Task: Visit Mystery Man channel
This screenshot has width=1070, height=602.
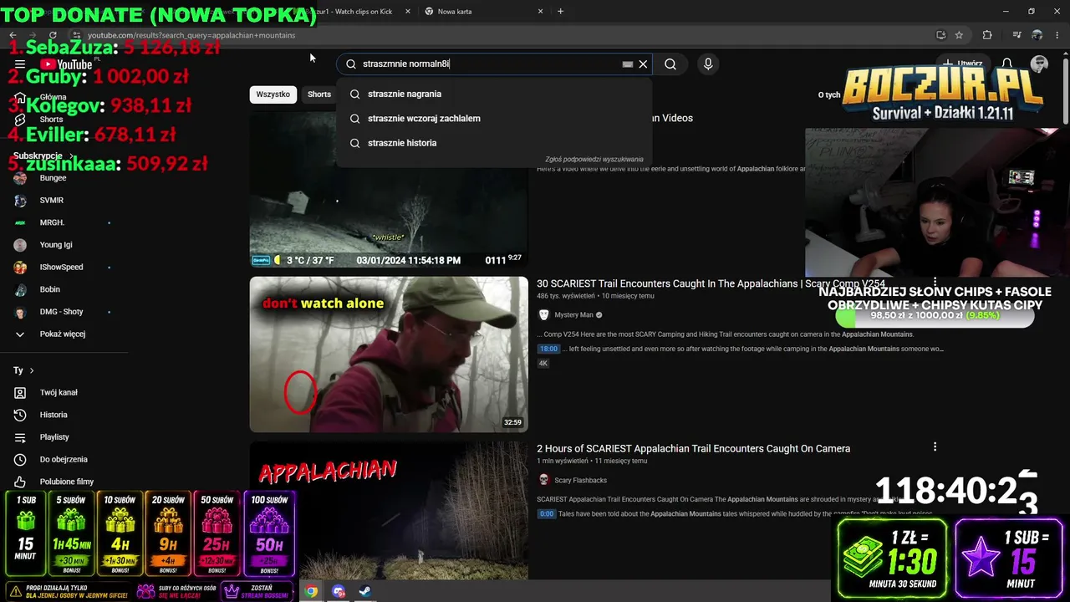Action: (x=573, y=314)
